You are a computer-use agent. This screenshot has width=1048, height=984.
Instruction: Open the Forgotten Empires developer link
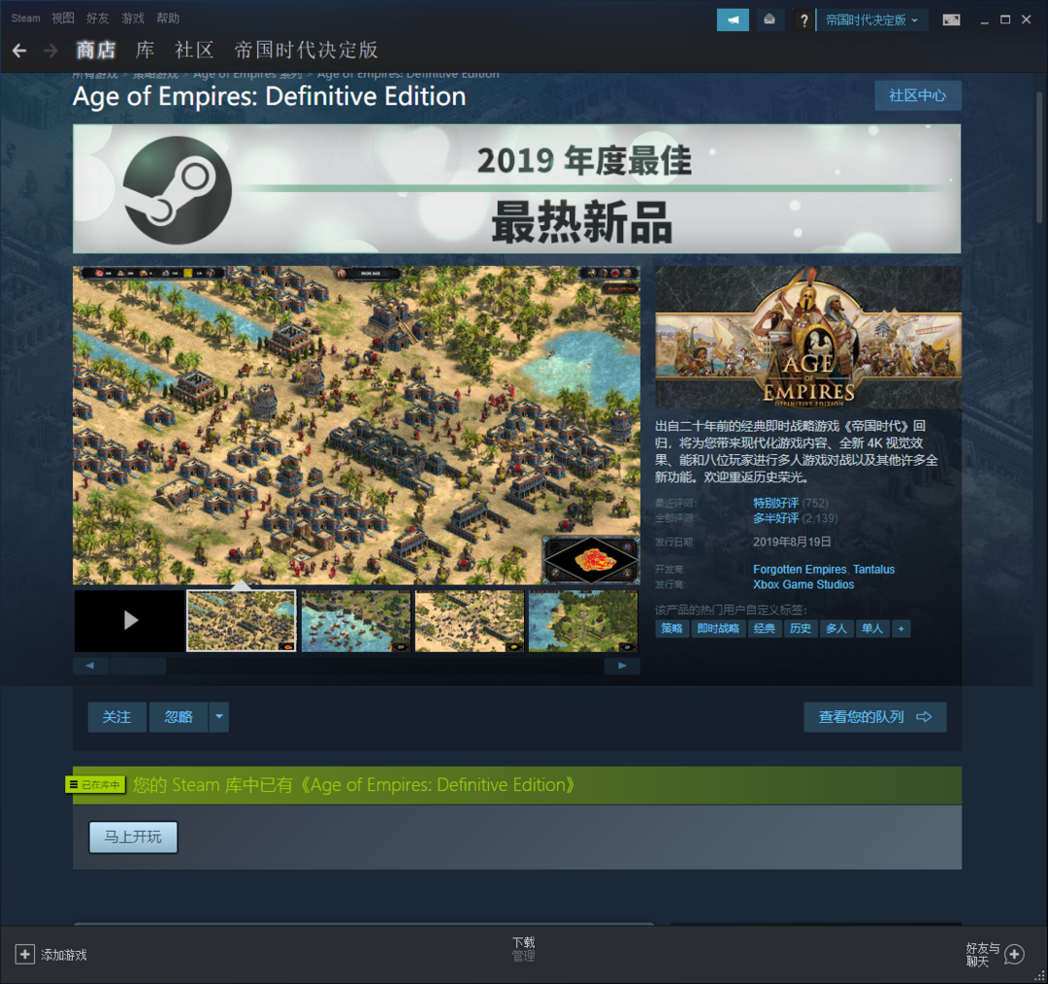(x=800, y=570)
